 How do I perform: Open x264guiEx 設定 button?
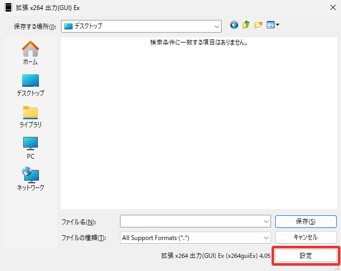point(305,256)
